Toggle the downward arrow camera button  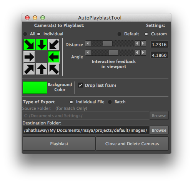[x=42, y=45]
